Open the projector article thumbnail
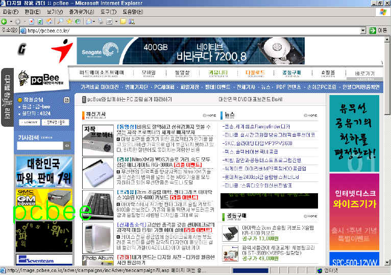This screenshot has height=275, width=391. [98, 141]
